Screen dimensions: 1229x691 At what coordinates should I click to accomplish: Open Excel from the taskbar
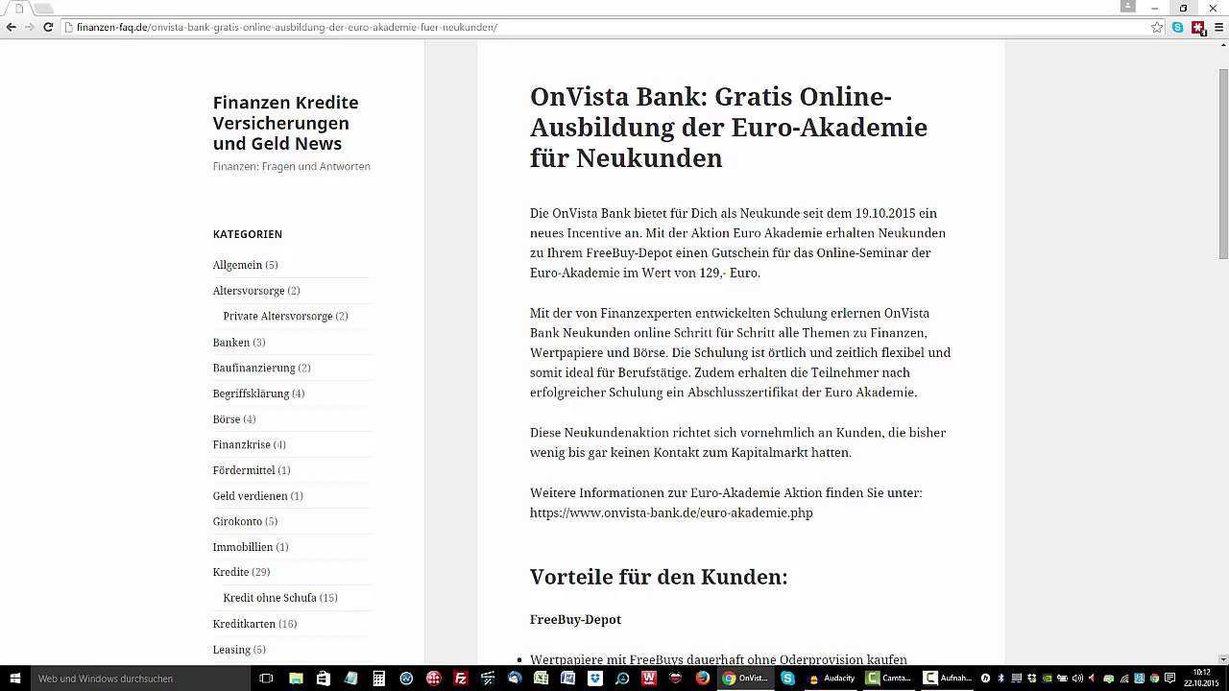[x=542, y=678]
